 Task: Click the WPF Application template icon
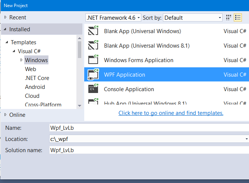(93, 74)
